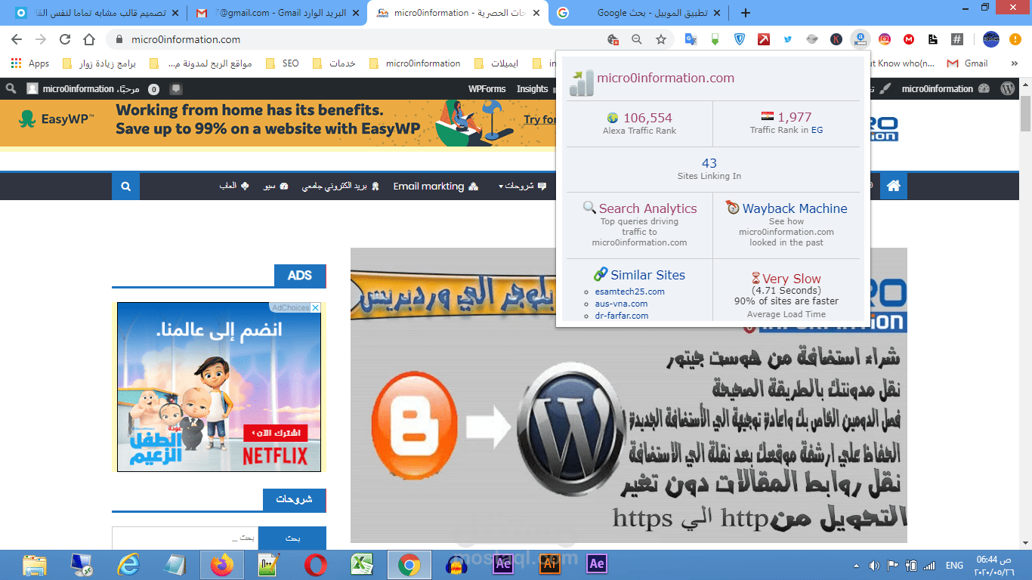
Task: Close the AdChoices Netflix ad
Action: click(316, 307)
